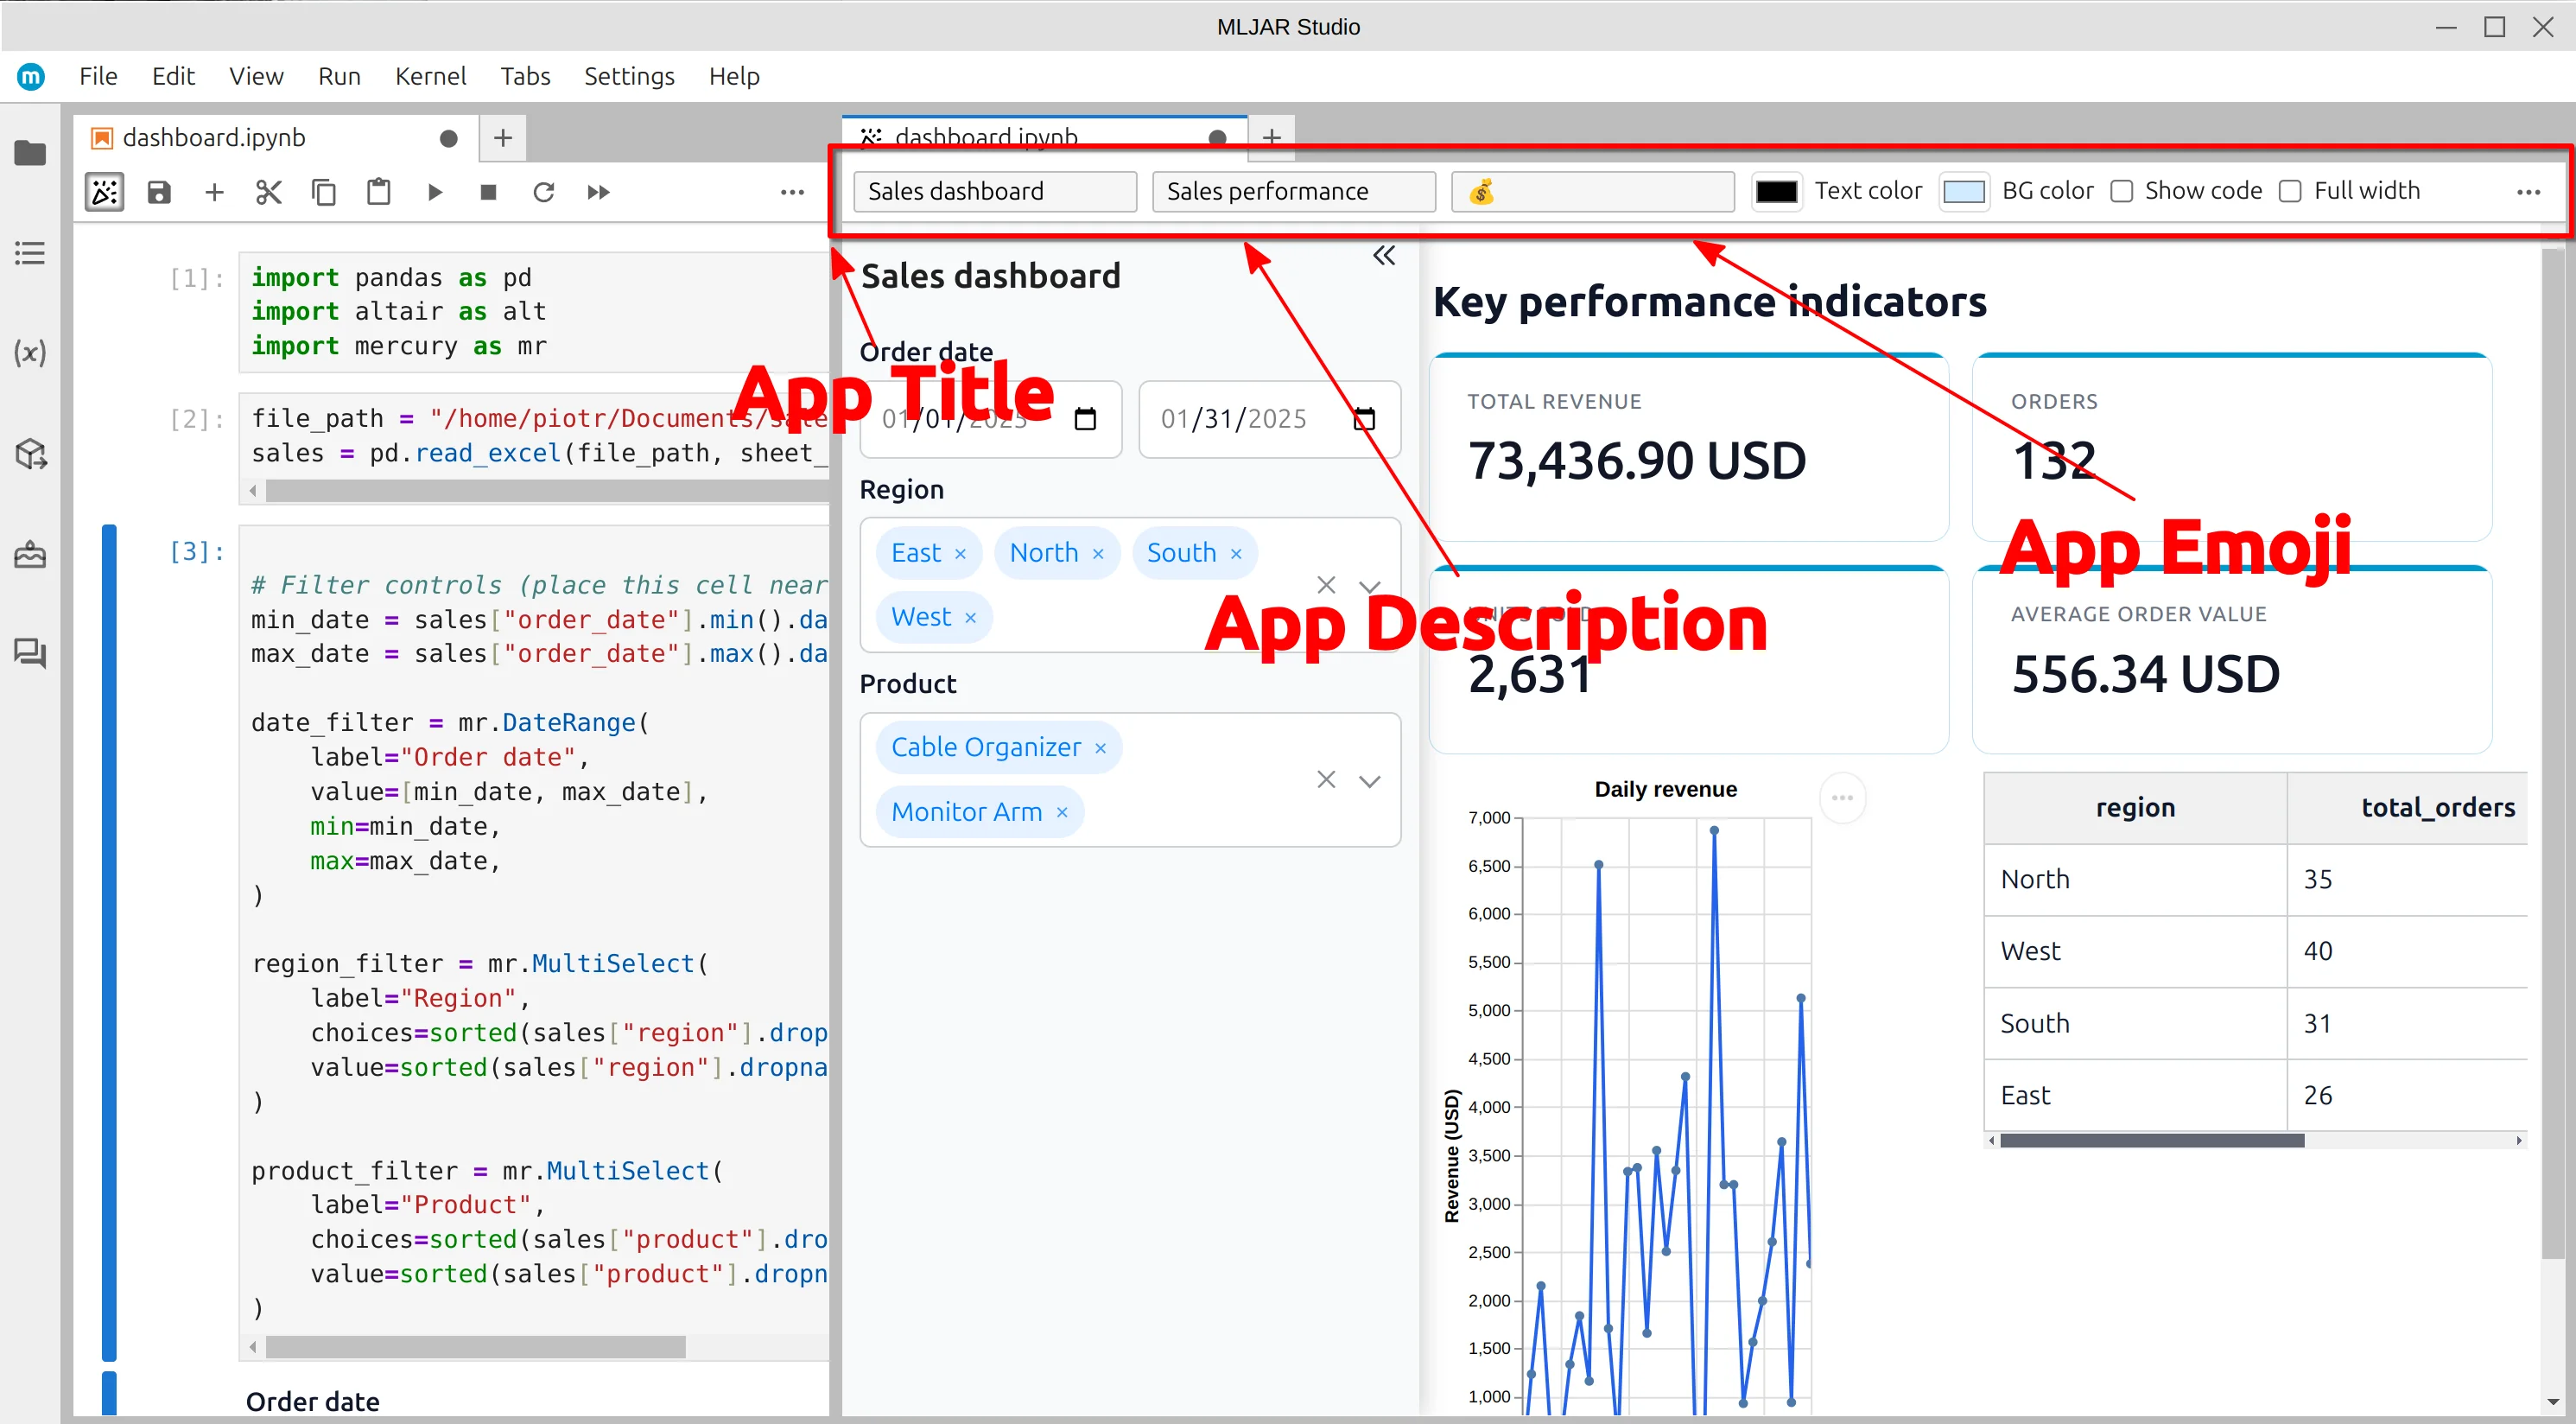This screenshot has height=1424, width=2576.
Task: Open calendar picker for start date
Action: (x=1085, y=418)
